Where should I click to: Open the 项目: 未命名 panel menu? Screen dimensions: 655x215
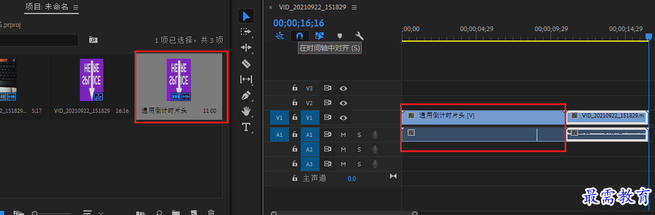76,8
